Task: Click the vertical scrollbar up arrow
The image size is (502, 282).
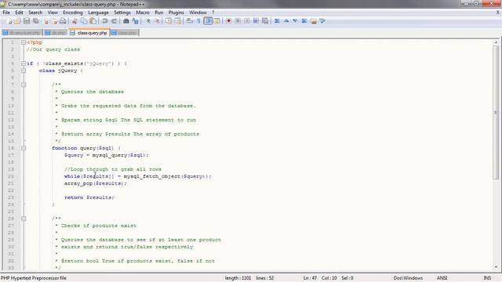Action: [496, 42]
